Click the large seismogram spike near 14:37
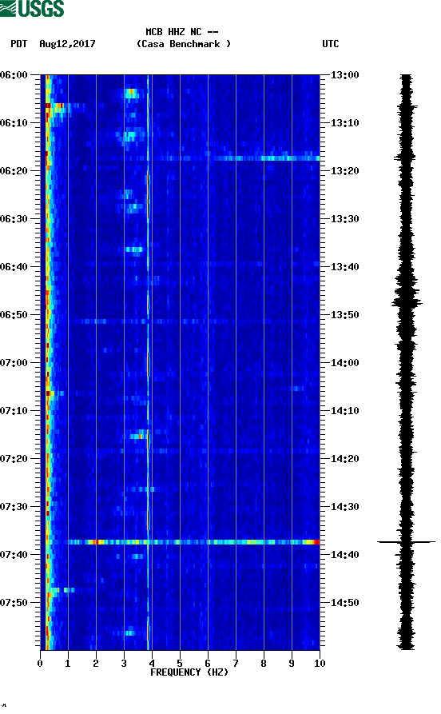 [406, 542]
